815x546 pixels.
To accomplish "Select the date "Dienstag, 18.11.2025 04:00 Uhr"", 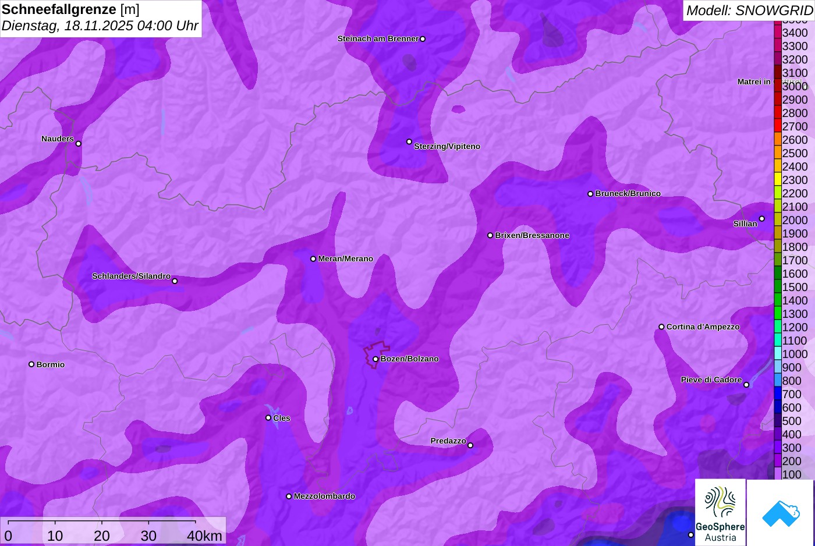I will tap(100, 26).
